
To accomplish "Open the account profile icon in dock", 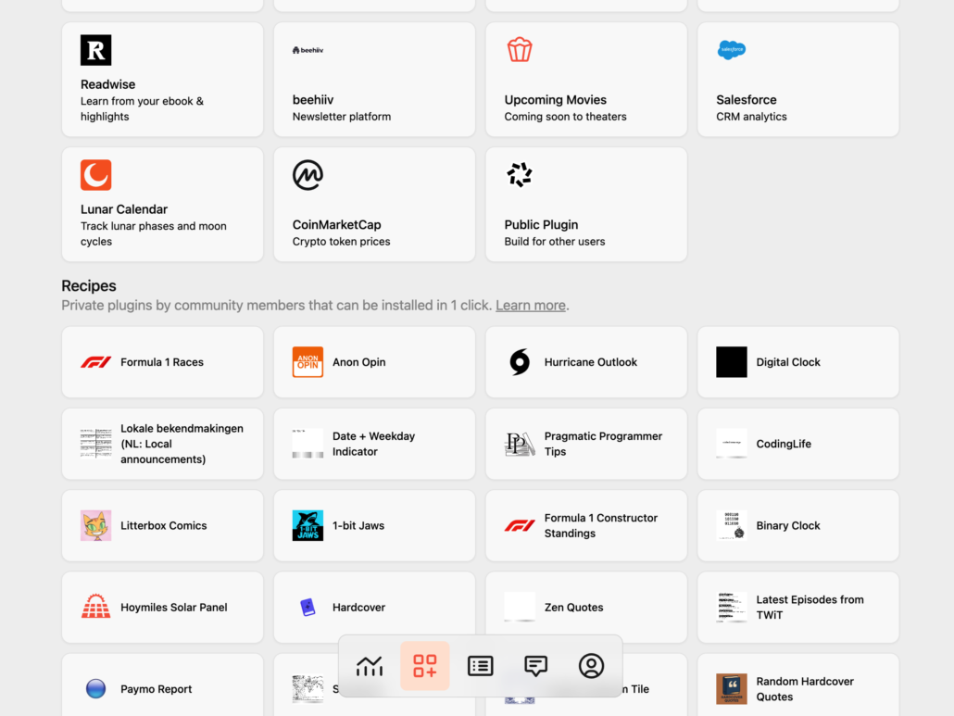I will point(591,666).
